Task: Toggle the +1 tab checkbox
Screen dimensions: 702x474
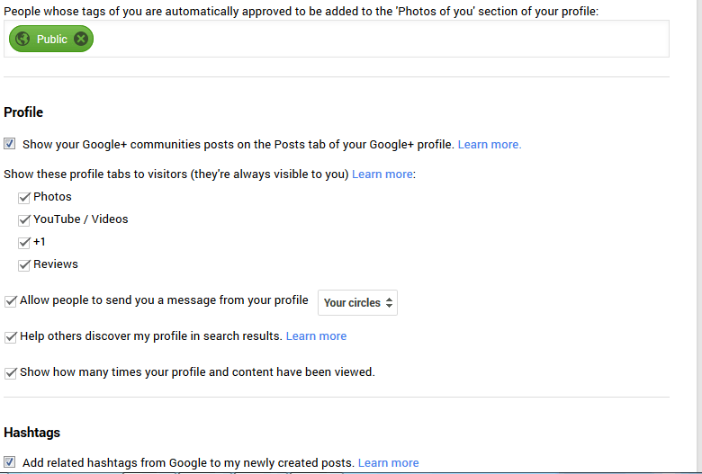Action: (x=23, y=243)
